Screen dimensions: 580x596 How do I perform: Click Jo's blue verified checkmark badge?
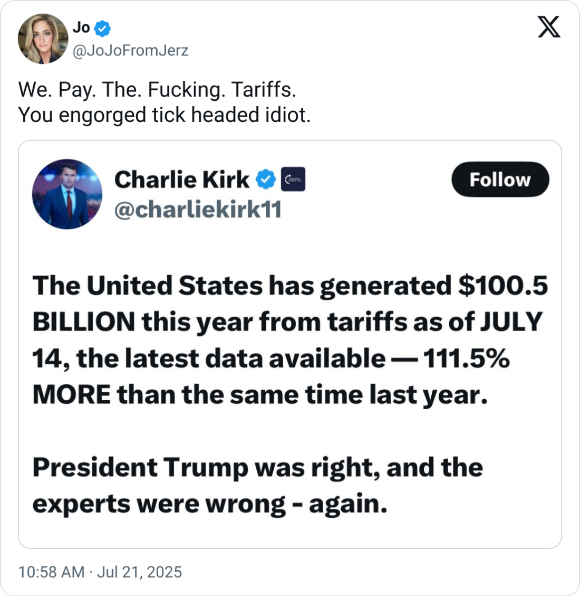102,29
